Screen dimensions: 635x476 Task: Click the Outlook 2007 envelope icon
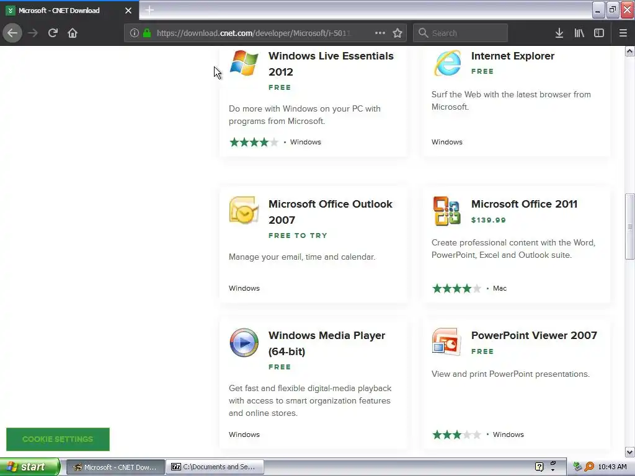(x=244, y=211)
